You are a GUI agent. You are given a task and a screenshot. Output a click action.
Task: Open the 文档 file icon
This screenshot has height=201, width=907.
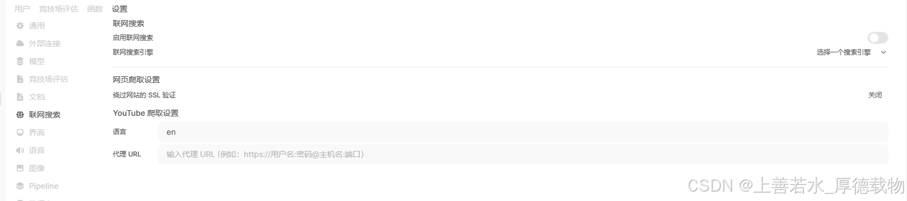[x=20, y=97]
